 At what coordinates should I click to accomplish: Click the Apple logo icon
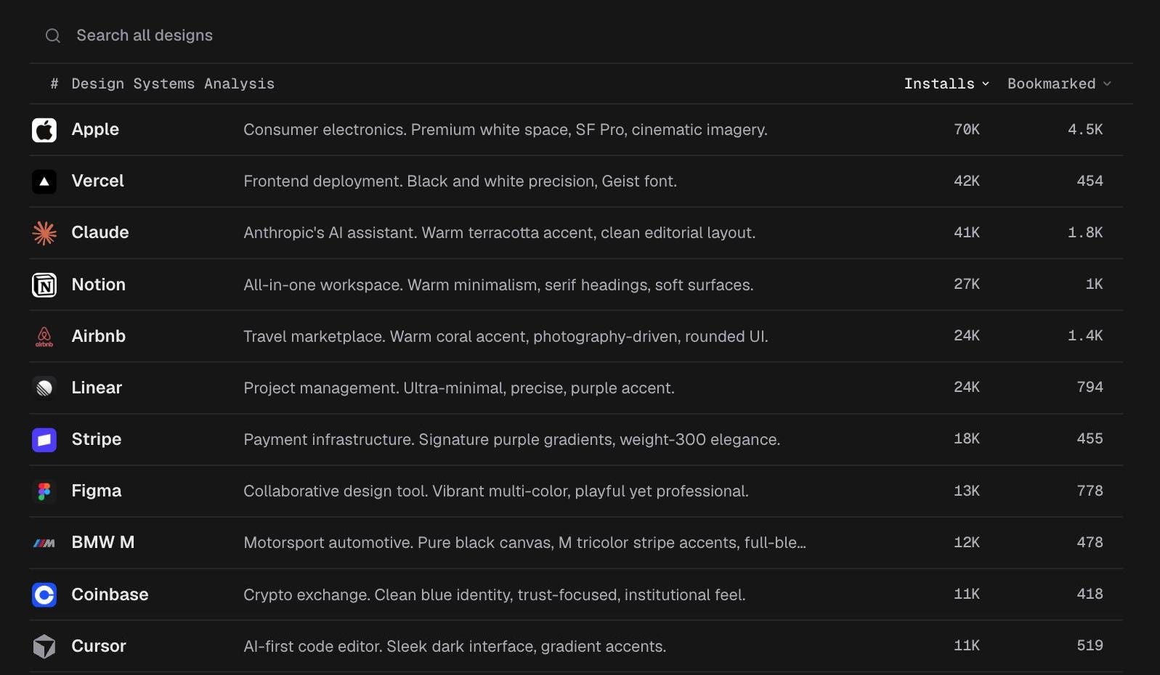(x=44, y=130)
